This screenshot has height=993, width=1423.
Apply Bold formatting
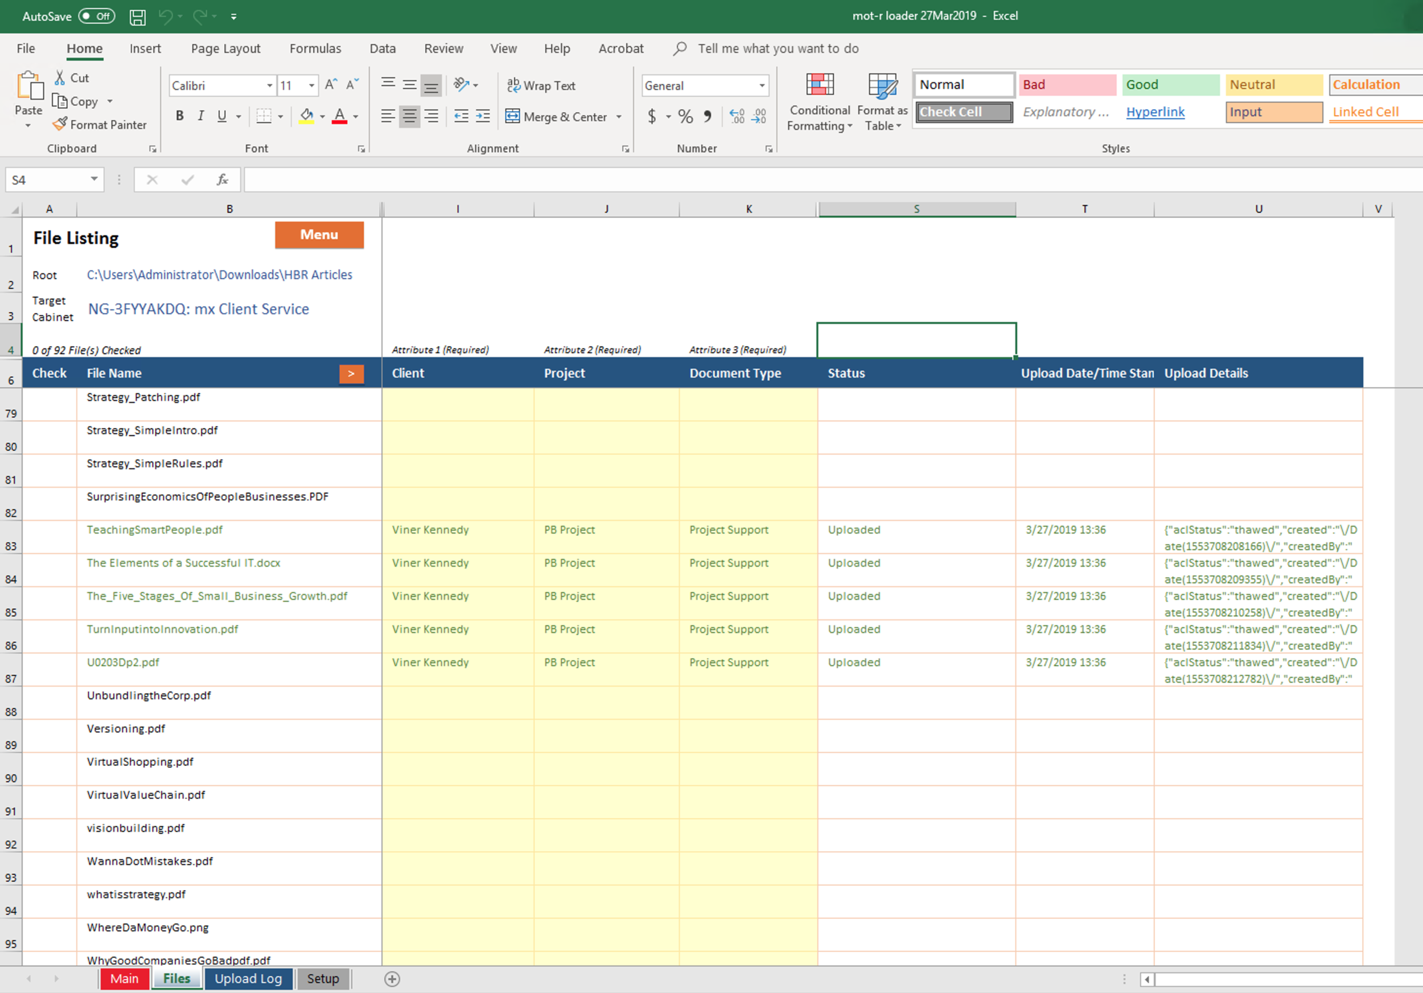click(180, 116)
